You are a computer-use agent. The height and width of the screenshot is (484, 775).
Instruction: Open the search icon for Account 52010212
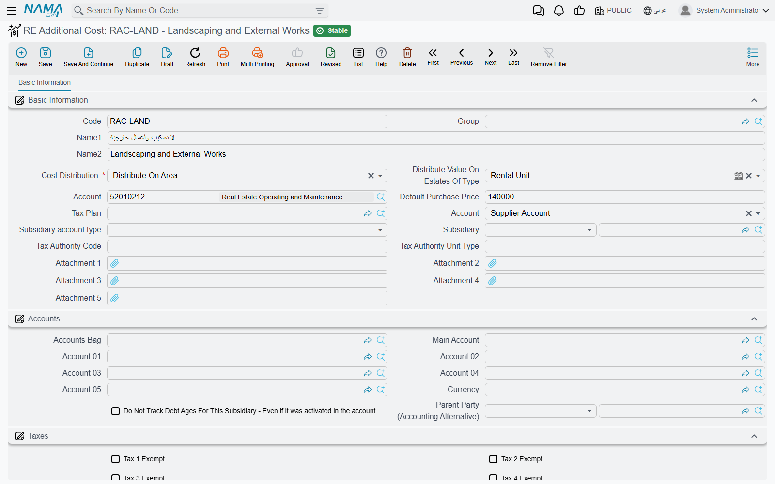click(x=381, y=197)
